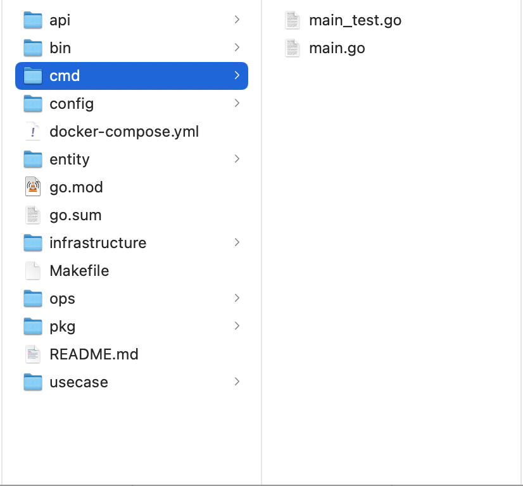
Task: Select the entity folder name
Action: tap(70, 159)
